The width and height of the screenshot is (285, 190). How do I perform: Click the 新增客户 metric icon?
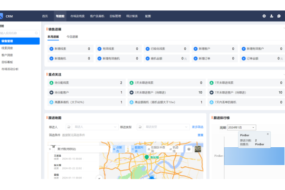[196, 49]
